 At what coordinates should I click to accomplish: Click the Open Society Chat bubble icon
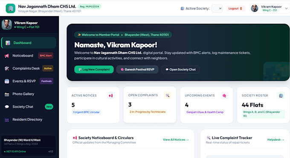(167, 69)
